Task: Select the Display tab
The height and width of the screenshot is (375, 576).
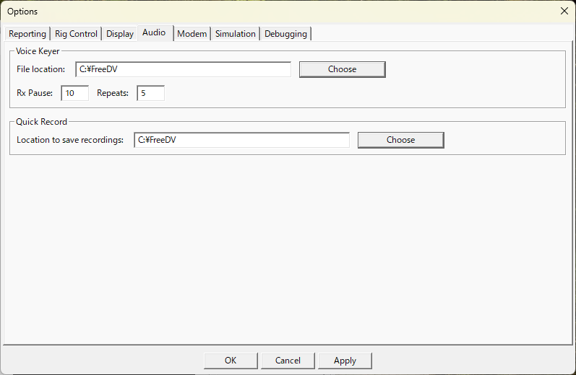Action: tap(120, 34)
